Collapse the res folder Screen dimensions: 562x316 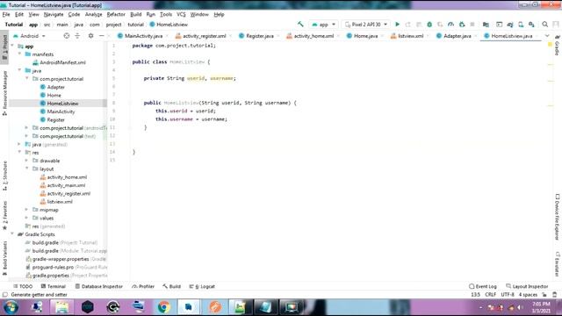pos(19,152)
